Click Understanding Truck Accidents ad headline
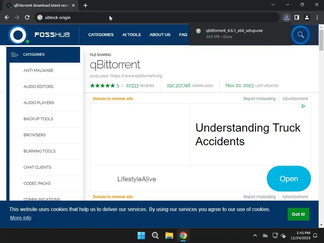This screenshot has height=243, width=324. tap(247, 134)
